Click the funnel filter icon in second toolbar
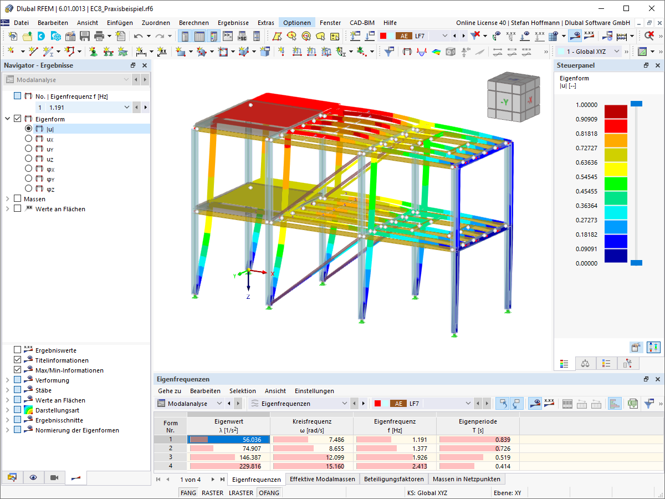The height and width of the screenshot is (499, 665). (390, 52)
